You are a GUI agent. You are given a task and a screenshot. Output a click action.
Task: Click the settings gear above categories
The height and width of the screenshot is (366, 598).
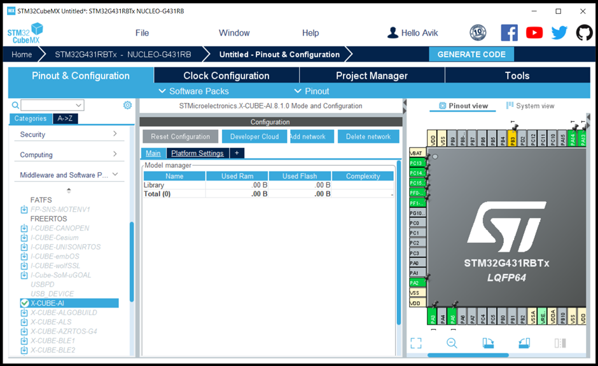coord(127,105)
